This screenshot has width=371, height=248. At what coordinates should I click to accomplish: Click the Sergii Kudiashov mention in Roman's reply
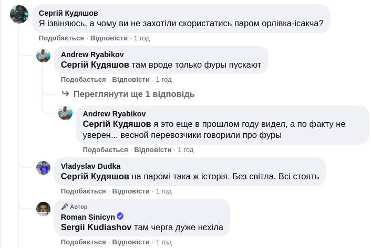[96, 227]
